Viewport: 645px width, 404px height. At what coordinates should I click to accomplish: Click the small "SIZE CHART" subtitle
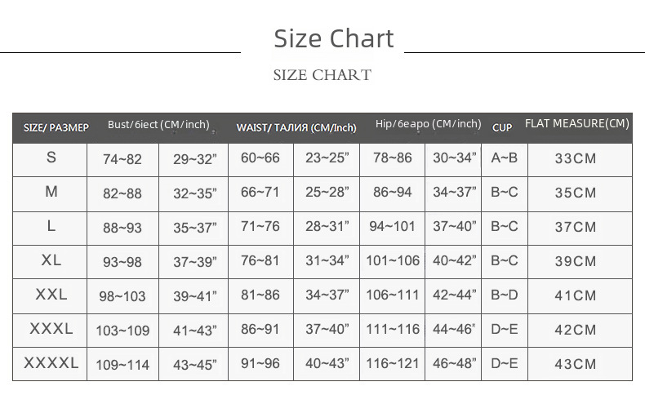[322, 75]
